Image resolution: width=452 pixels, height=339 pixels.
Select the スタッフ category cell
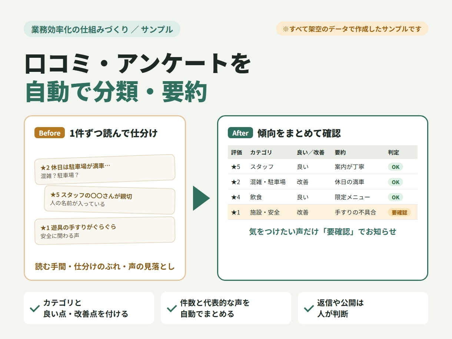[x=262, y=167]
